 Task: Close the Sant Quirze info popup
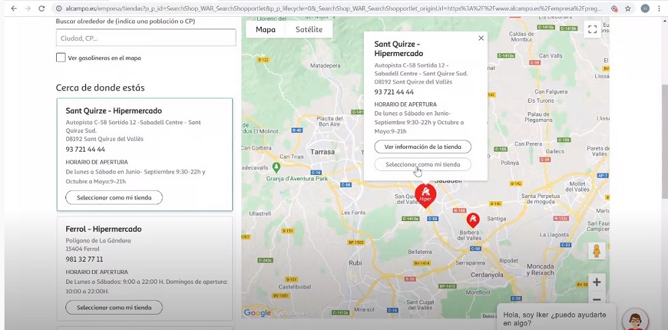tap(481, 38)
